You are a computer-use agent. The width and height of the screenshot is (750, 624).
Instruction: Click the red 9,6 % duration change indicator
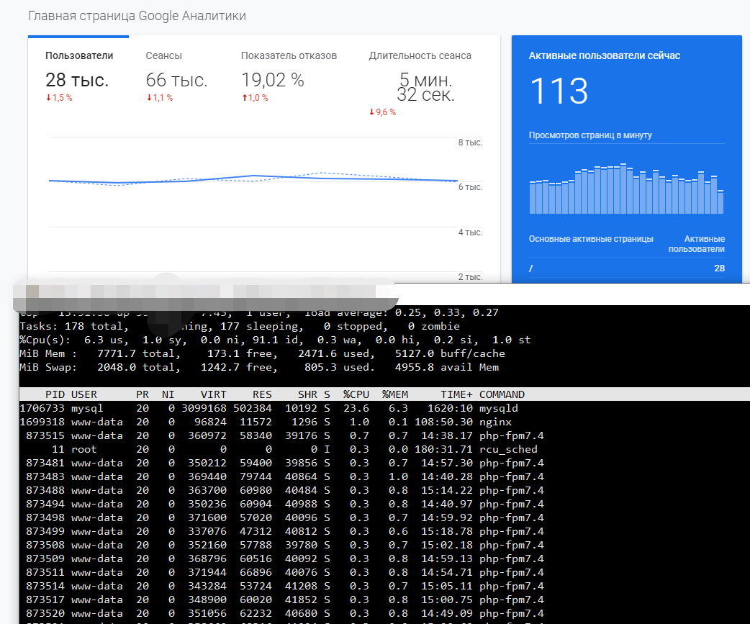pyautogui.click(x=382, y=112)
